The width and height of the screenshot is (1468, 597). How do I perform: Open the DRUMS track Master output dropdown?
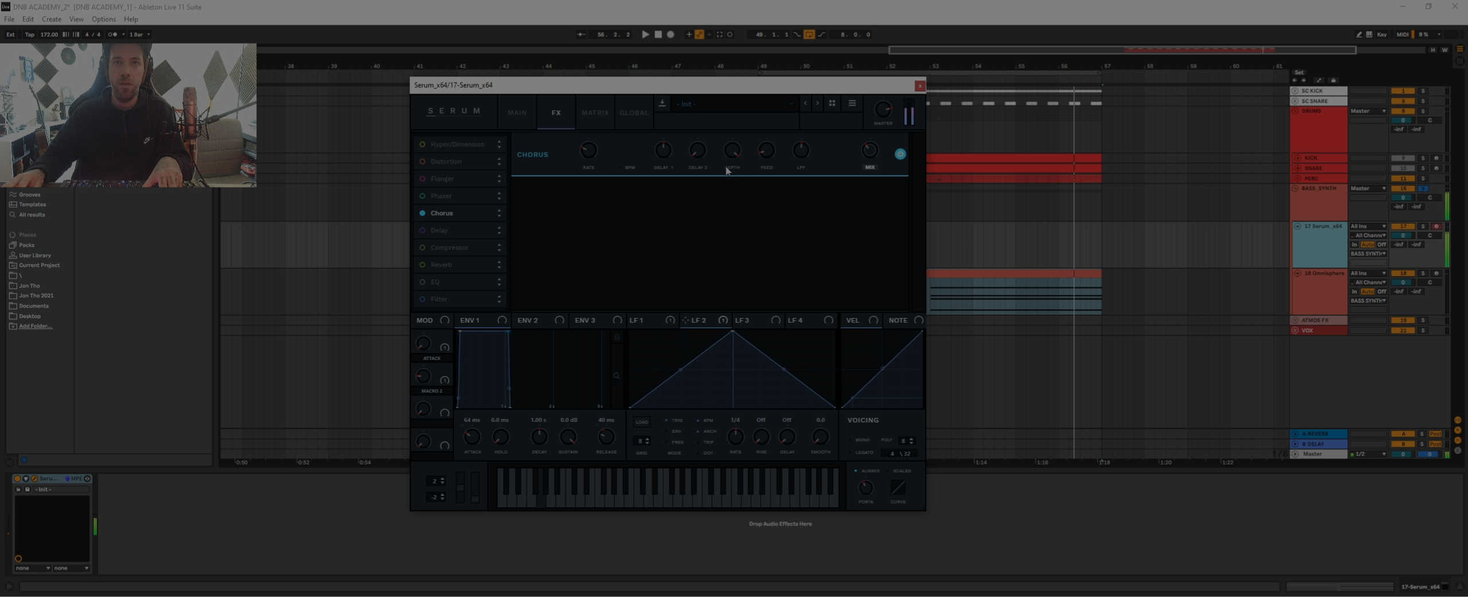tap(1368, 111)
